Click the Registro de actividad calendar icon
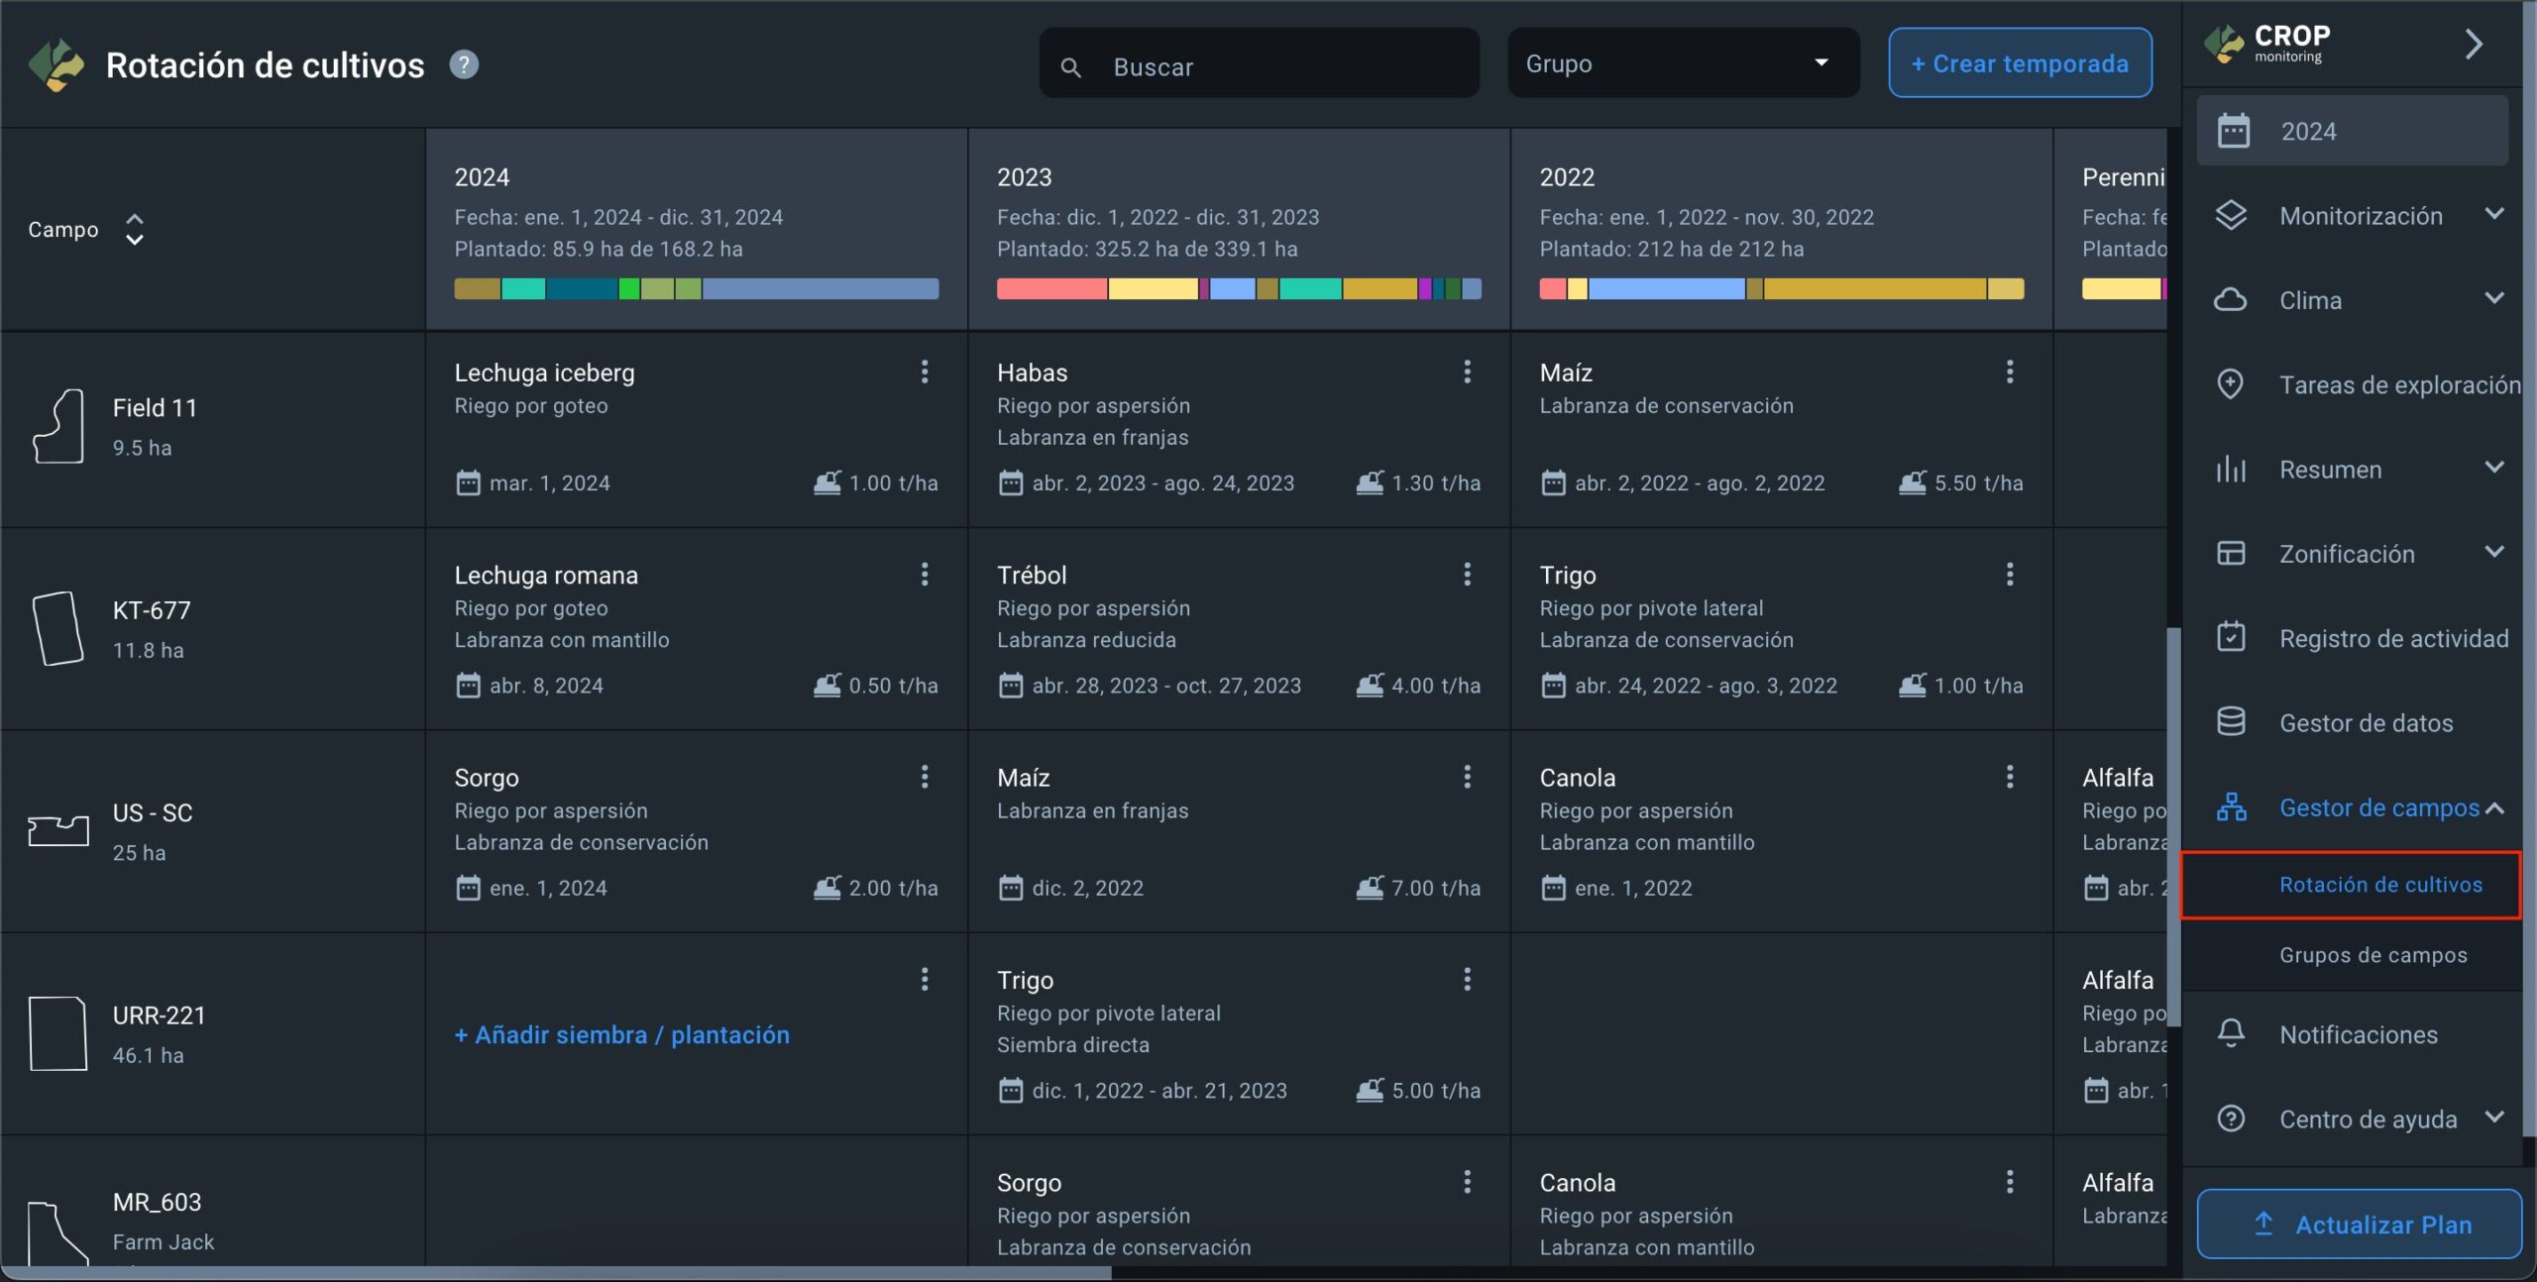The width and height of the screenshot is (2537, 1282). point(2231,637)
